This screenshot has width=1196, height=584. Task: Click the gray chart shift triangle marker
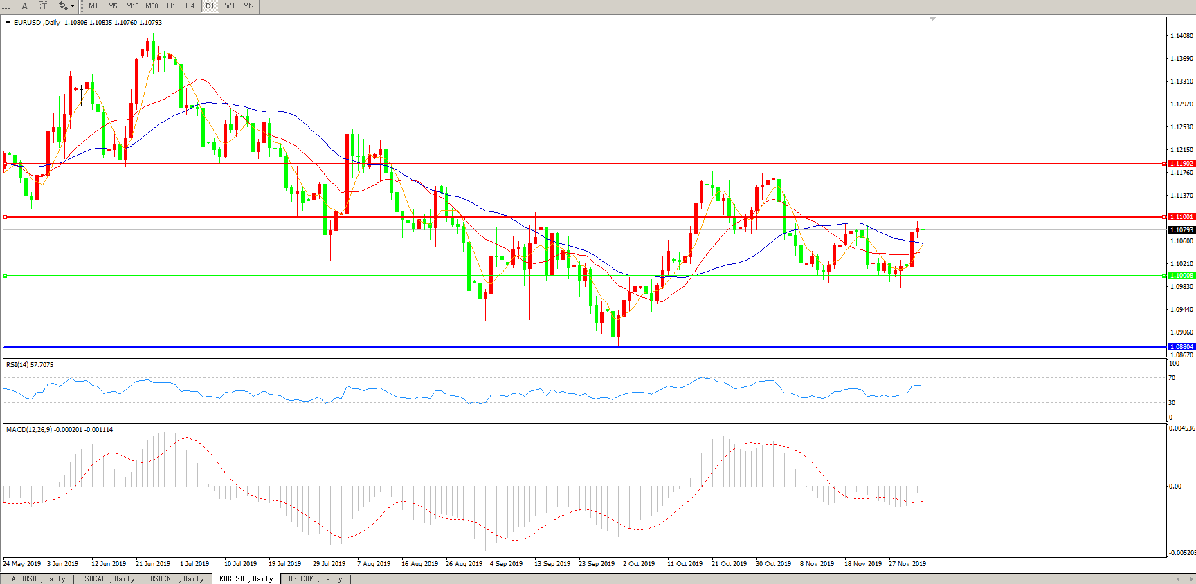(x=933, y=19)
